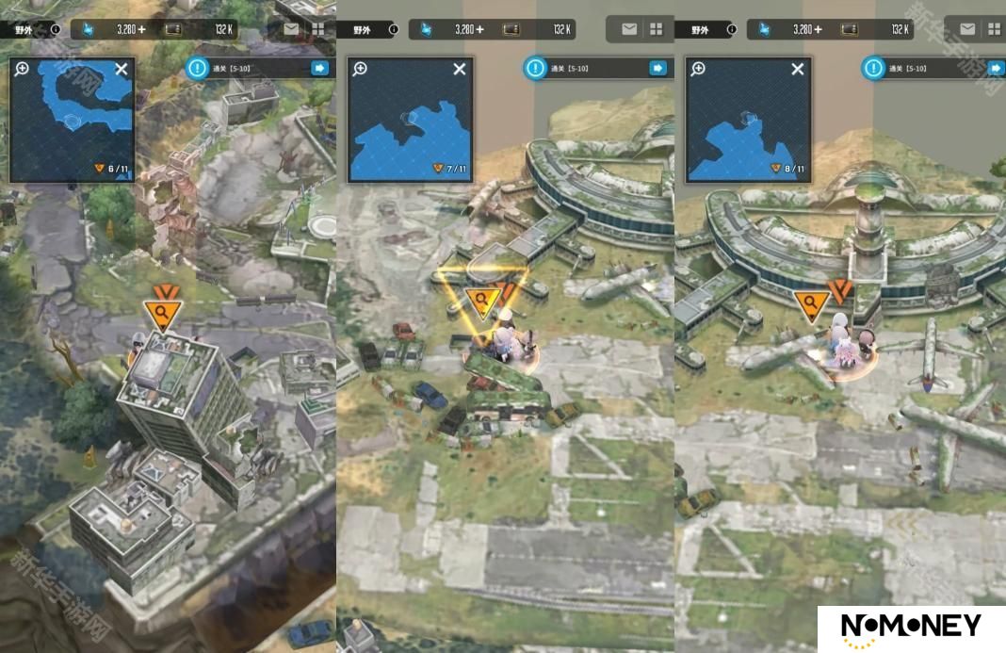Viewport: 1006px width, 653px height.
Task: Click the 野外 label in 8/11 screenshot
Action: (700, 29)
